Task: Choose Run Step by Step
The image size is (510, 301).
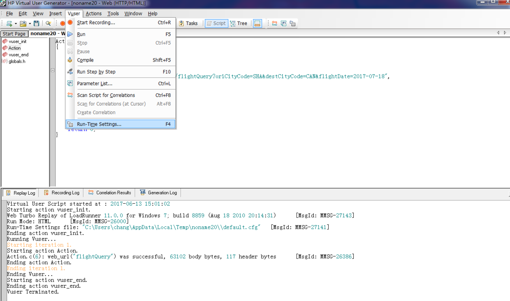Action: pos(121,71)
